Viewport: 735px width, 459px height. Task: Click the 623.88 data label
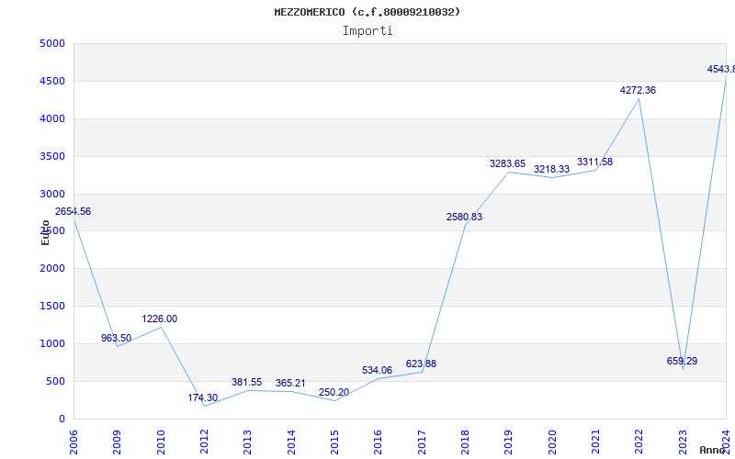421,364
